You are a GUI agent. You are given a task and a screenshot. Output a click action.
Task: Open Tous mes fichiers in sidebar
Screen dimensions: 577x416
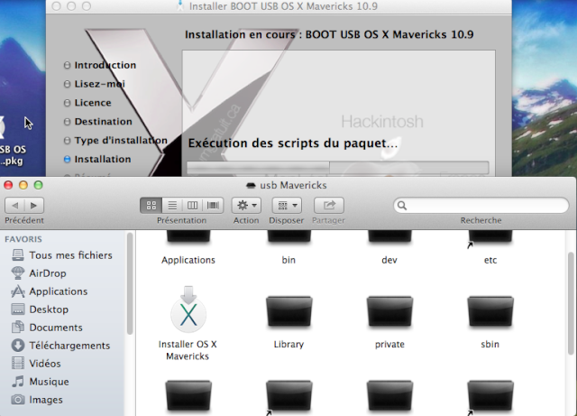[62, 255]
